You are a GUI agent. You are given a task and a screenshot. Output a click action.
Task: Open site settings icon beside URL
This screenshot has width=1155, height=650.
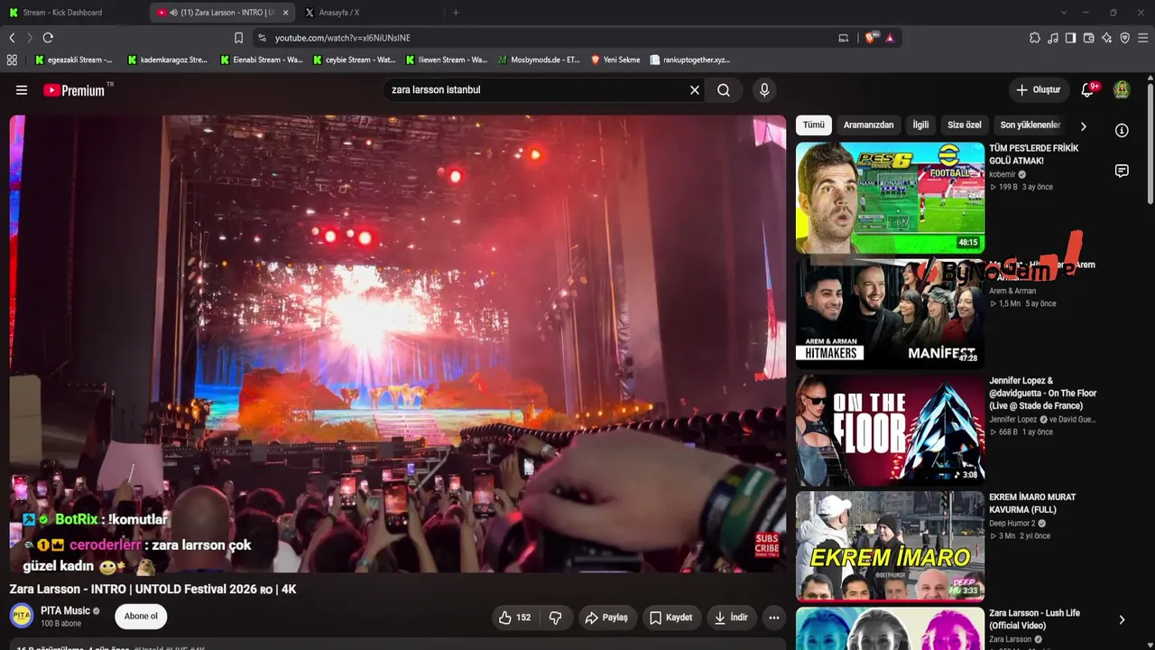click(263, 38)
